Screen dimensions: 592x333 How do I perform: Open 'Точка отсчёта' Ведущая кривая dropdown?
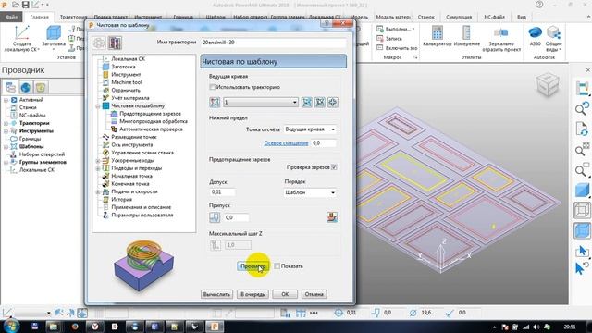310,129
